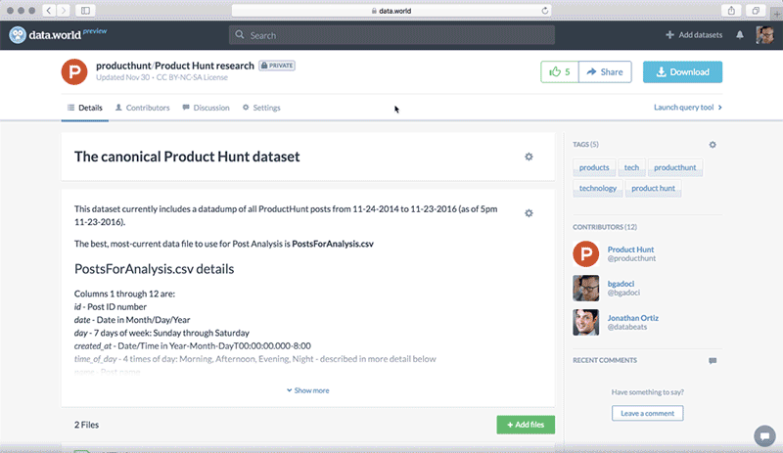Click the Add files button
This screenshot has width=783, height=453.
[x=525, y=425]
